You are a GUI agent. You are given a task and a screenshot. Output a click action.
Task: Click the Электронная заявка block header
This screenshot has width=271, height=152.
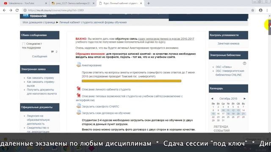pyautogui.click(x=39, y=69)
